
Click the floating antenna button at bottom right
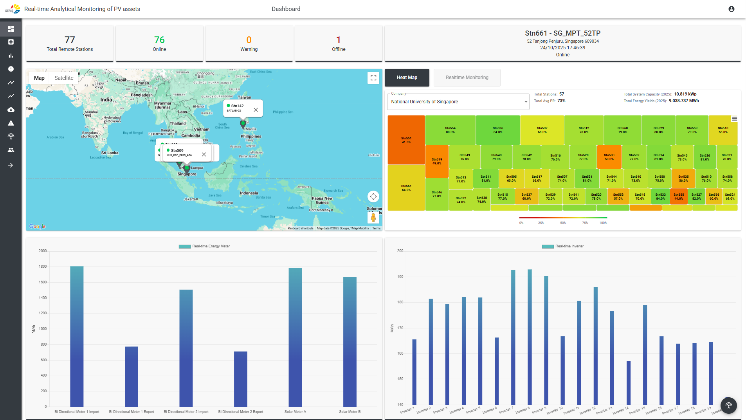coord(728,406)
